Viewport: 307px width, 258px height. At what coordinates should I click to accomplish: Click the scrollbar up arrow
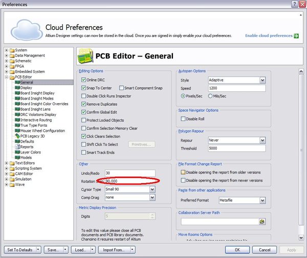point(301,71)
